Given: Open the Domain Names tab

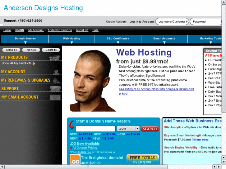Looking at the screenshot, I should 25,39.
